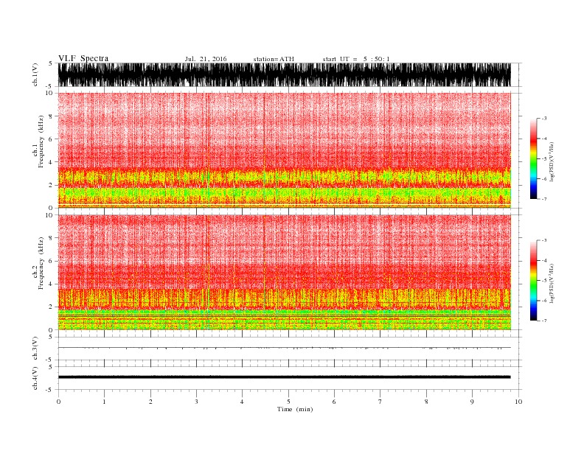Click the "Time (min)" axis label
584x451 pixels.
pyautogui.click(x=295, y=409)
